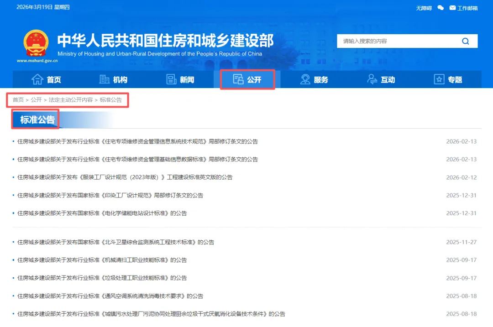Click the 2026-02-12 date entry
The image size is (493, 327).
(x=461, y=177)
